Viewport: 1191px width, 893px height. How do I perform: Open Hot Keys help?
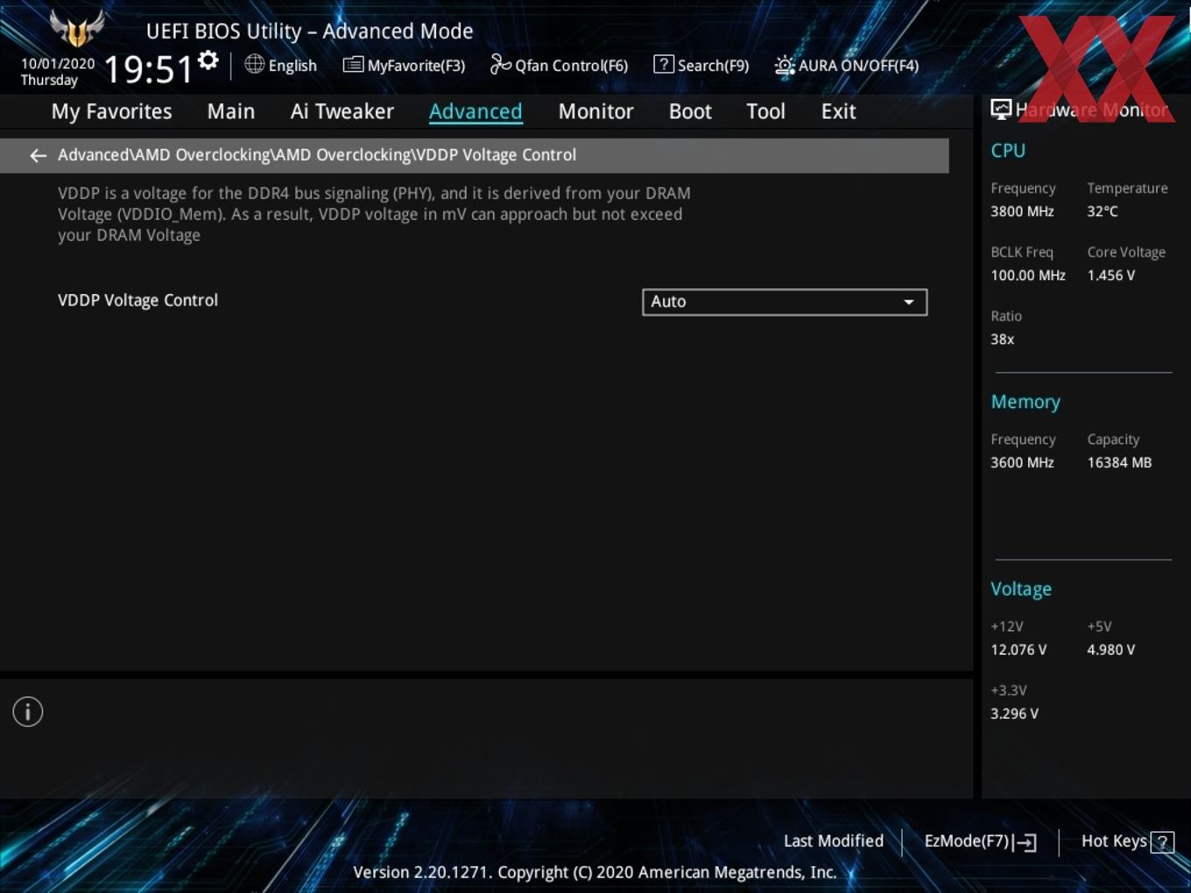click(x=1127, y=841)
